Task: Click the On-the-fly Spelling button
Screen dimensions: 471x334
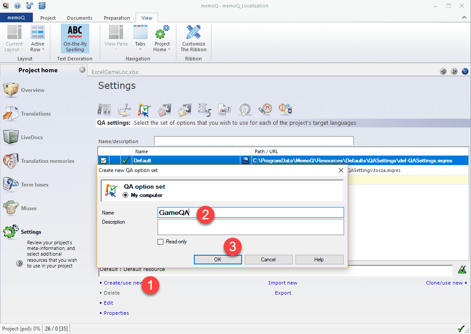Action: click(x=75, y=39)
